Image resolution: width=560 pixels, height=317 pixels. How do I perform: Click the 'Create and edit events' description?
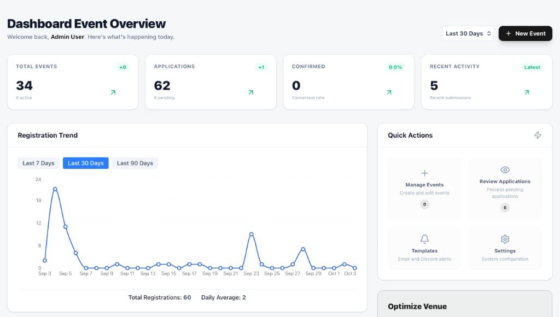pos(424,193)
